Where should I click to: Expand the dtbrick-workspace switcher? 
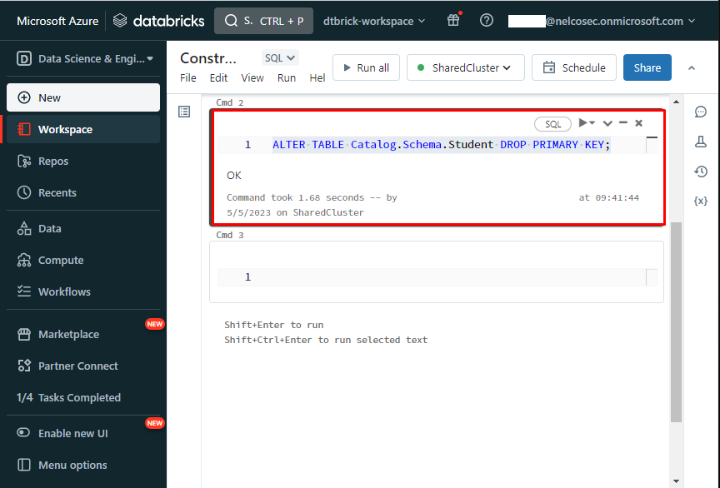[374, 21]
